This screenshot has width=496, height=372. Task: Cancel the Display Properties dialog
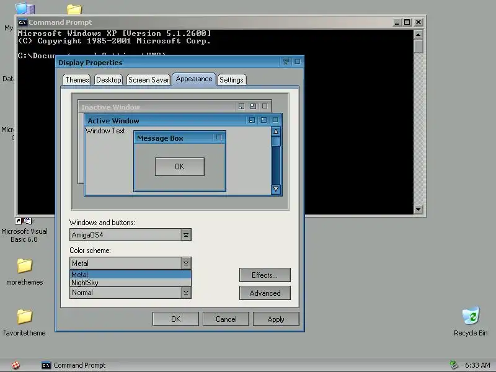click(x=226, y=319)
